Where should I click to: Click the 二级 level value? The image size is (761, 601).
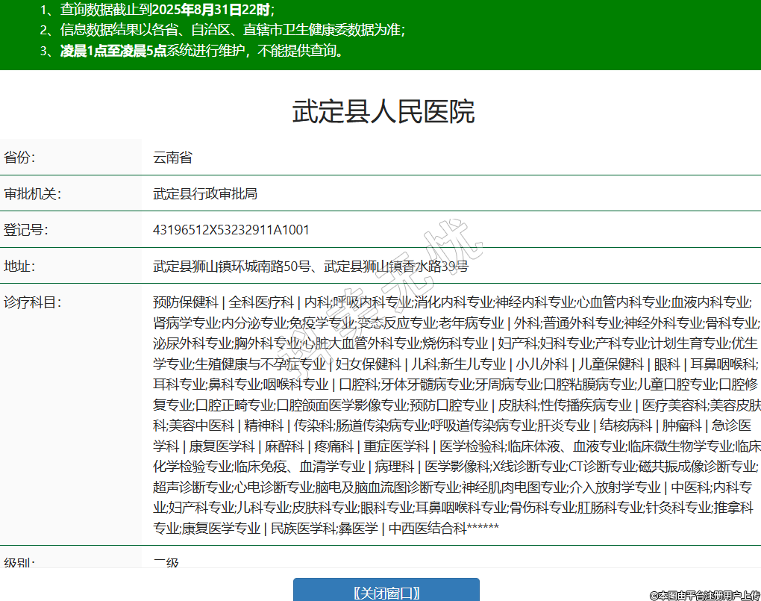tap(166, 563)
